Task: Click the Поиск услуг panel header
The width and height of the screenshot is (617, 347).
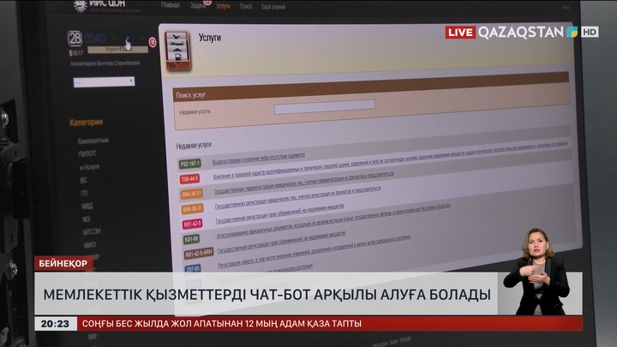Action: pyautogui.click(x=371, y=87)
